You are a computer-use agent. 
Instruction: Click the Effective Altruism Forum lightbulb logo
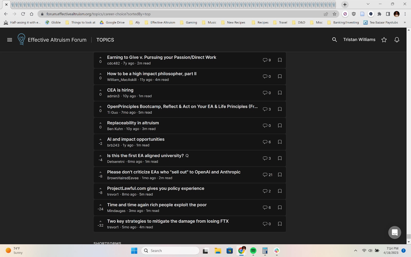(21, 39)
